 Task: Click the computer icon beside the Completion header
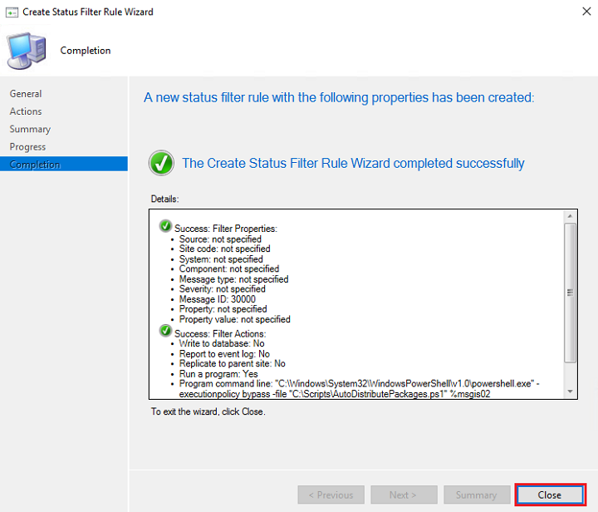pyautogui.click(x=27, y=50)
